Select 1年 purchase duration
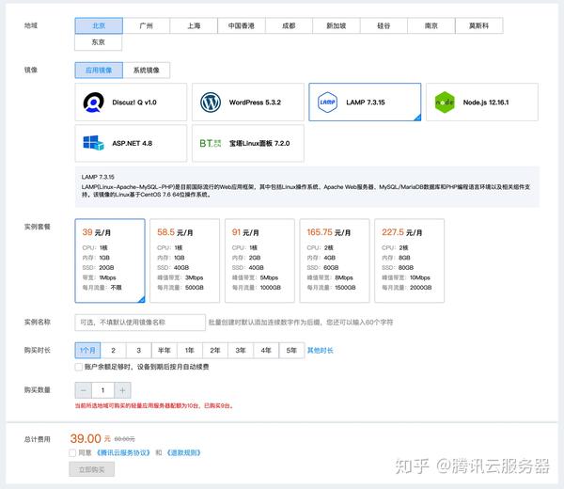The width and height of the screenshot is (564, 489). 190,350
